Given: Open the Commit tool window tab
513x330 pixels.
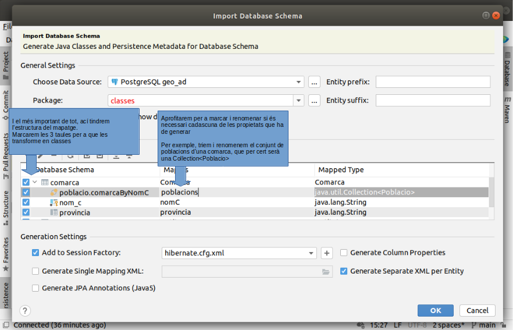Looking at the screenshot, I should (x=6, y=105).
